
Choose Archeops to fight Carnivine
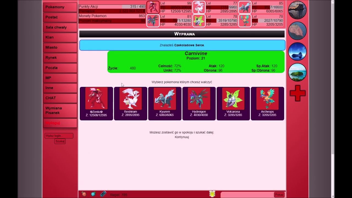tap(267, 103)
